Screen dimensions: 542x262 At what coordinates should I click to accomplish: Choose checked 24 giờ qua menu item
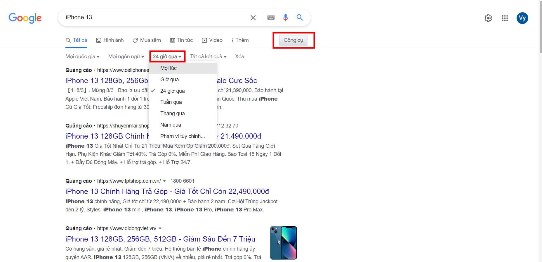(183, 91)
